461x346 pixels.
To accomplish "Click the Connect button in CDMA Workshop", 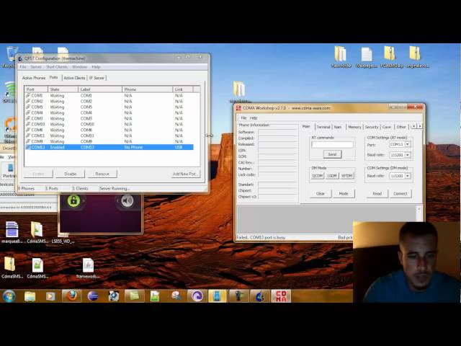I will 400,194.
